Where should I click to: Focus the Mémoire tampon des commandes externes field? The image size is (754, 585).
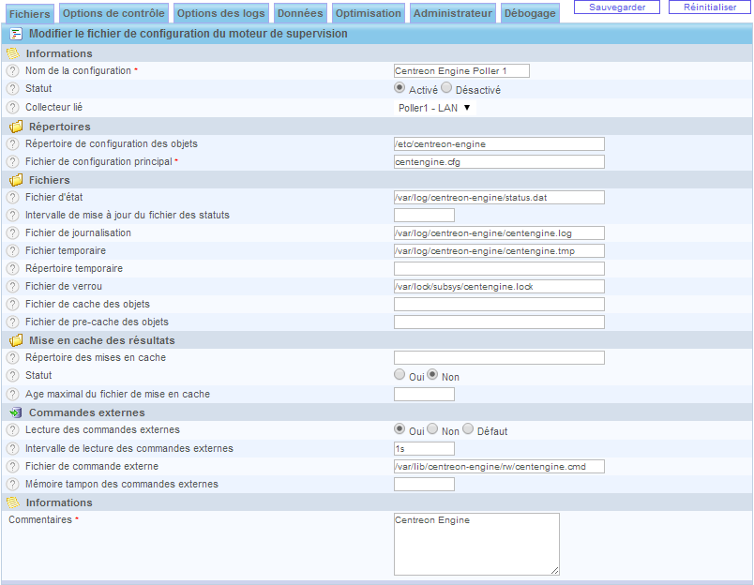point(424,484)
